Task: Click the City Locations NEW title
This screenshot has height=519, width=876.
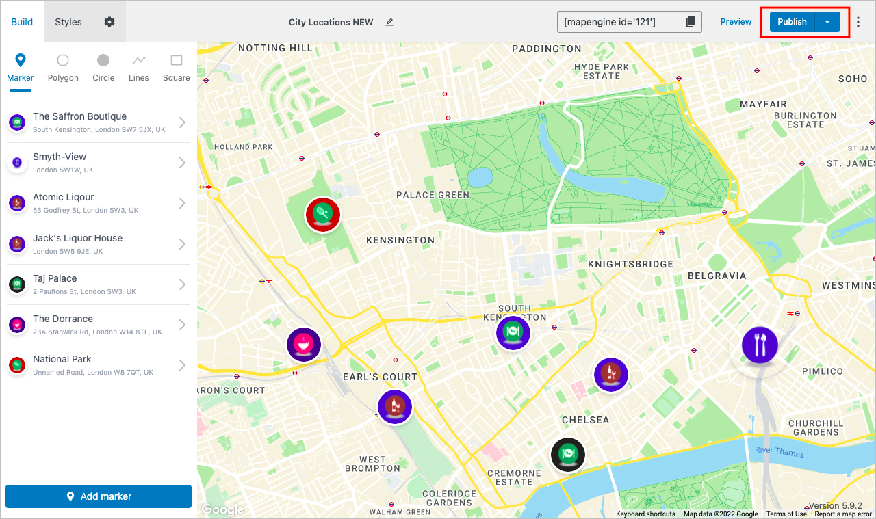Action: pos(331,22)
